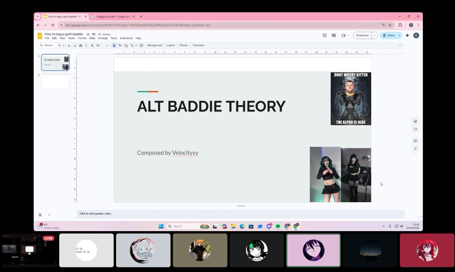Open the Chrome Extensions puzzle icon

[400, 25]
